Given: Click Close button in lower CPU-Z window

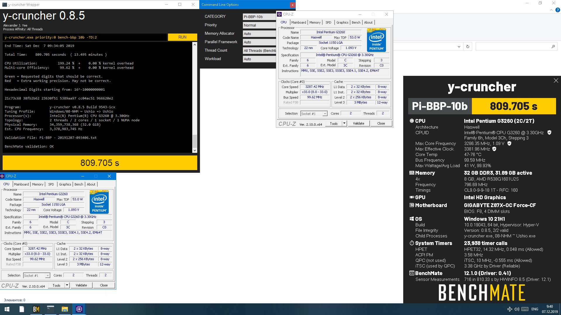Looking at the screenshot, I should click(104, 285).
